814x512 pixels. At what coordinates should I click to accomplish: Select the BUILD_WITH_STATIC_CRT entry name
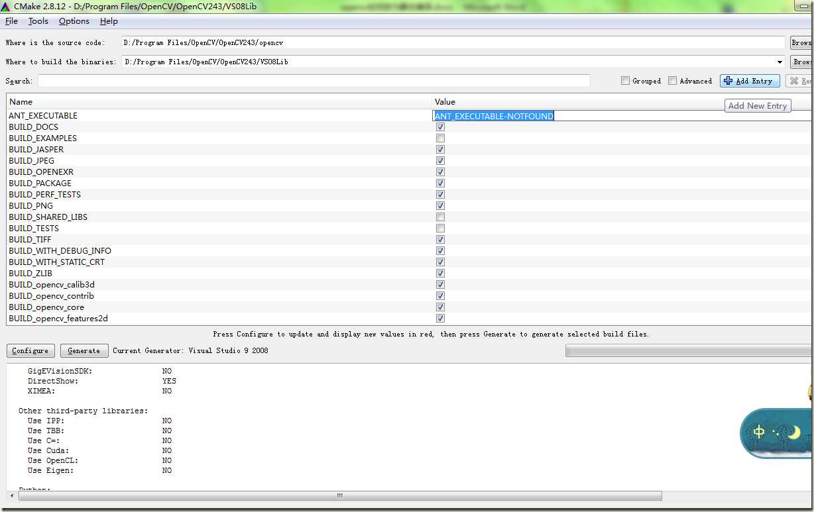(x=56, y=262)
